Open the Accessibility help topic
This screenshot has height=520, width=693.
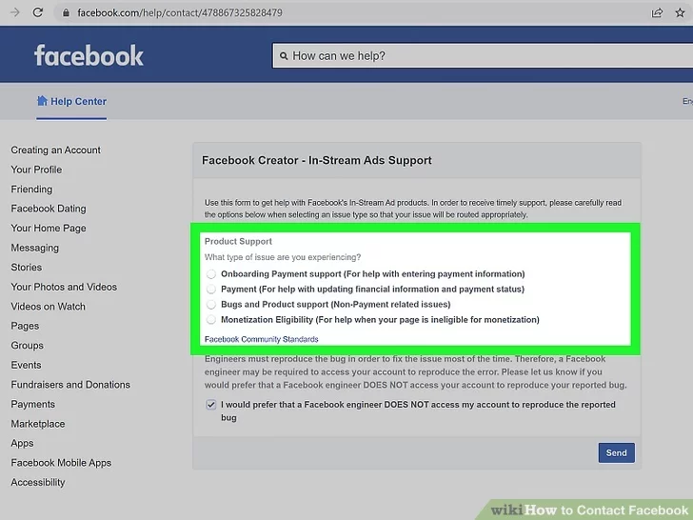click(38, 483)
